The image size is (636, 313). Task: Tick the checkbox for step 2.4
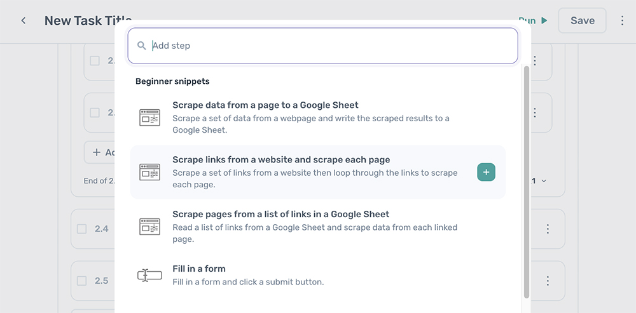pos(82,229)
